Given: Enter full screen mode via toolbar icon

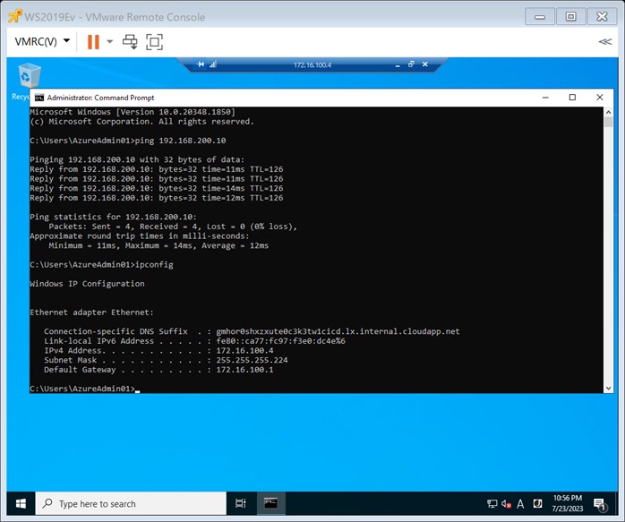Looking at the screenshot, I should [x=154, y=42].
